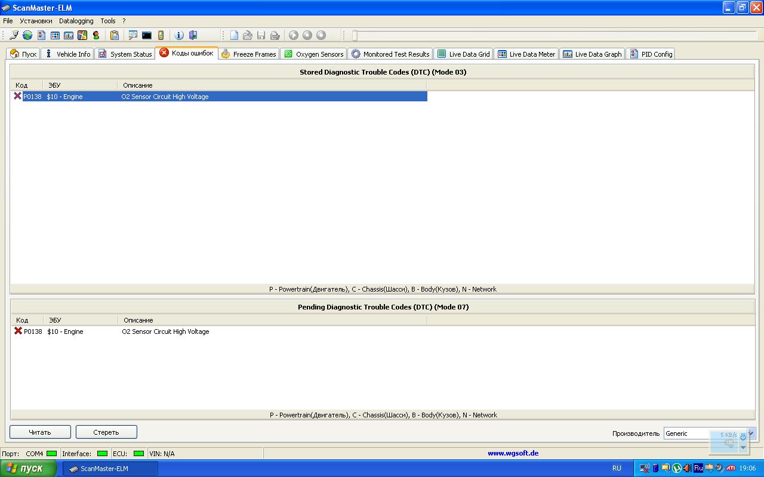Screen dimensions: 764x477
Task: Click the Читать button
Action: [40, 432]
